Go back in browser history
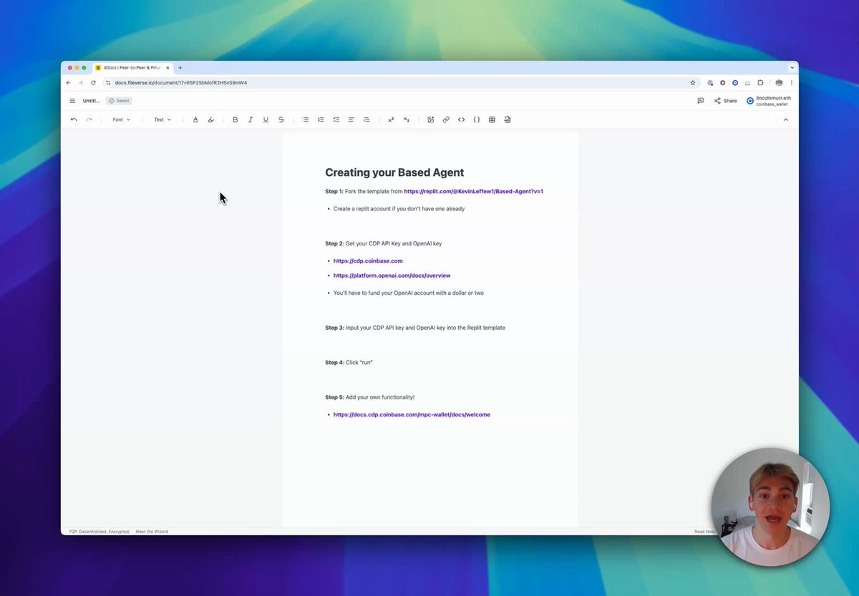Viewport: 859px width, 596px height. [69, 83]
